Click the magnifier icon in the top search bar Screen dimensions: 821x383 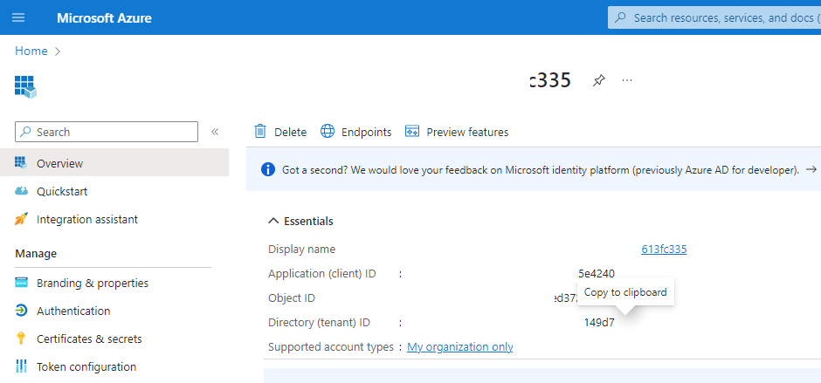[x=620, y=17]
